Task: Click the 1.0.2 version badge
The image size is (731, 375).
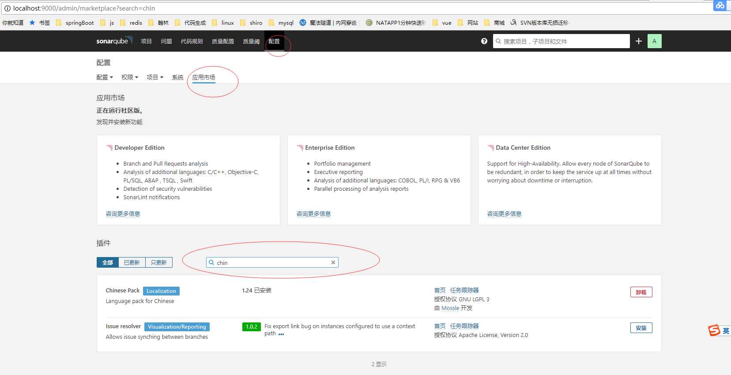Action: pos(252,327)
